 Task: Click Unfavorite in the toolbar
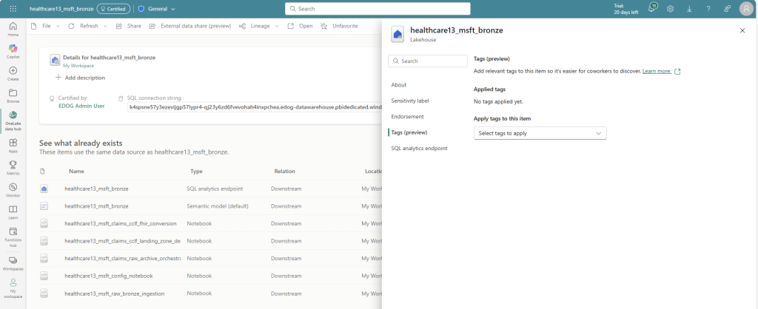tap(339, 26)
